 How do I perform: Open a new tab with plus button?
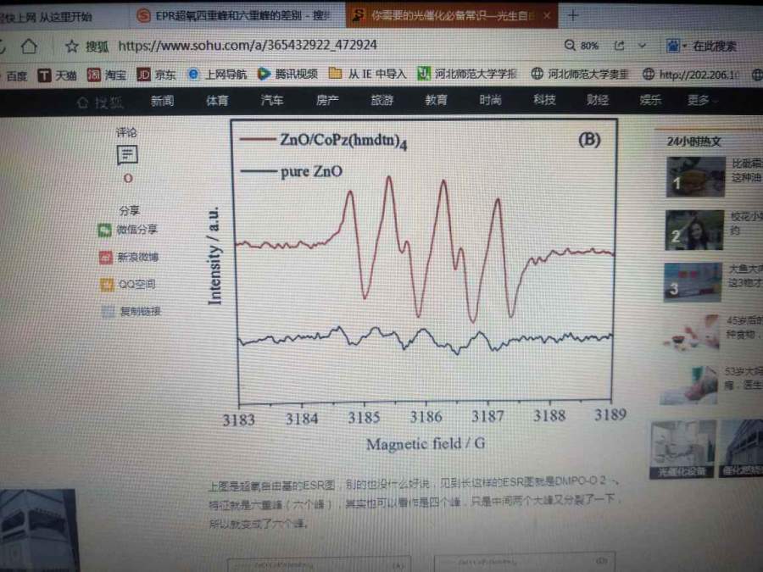(x=573, y=15)
